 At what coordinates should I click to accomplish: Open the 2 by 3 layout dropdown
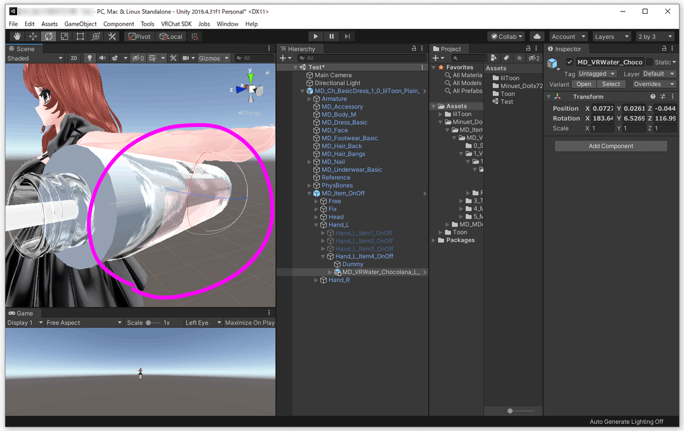[x=655, y=36]
